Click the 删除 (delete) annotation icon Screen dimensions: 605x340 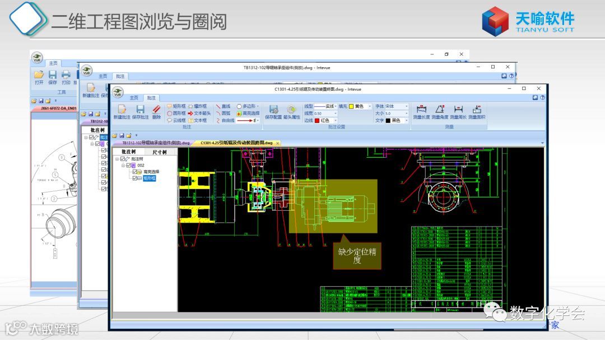tap(156, 112)
